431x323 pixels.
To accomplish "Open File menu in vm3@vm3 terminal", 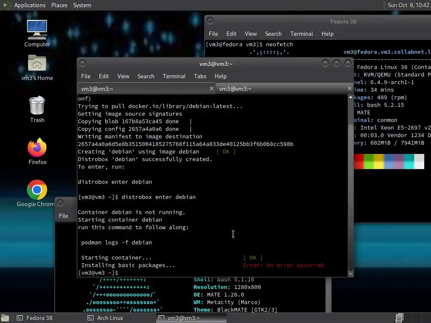I will pyautogui.click(x=86, y=77).
